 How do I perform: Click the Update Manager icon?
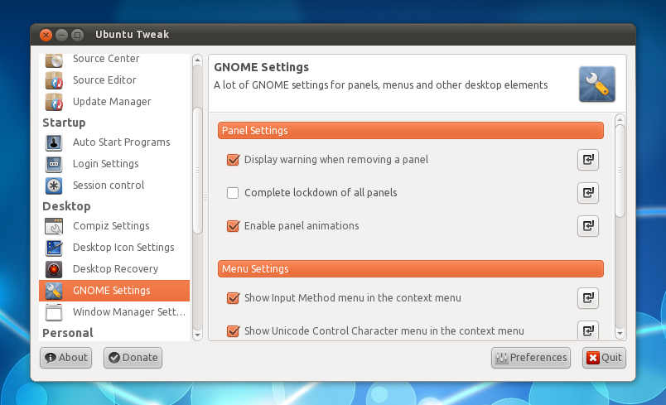point(54,102)
